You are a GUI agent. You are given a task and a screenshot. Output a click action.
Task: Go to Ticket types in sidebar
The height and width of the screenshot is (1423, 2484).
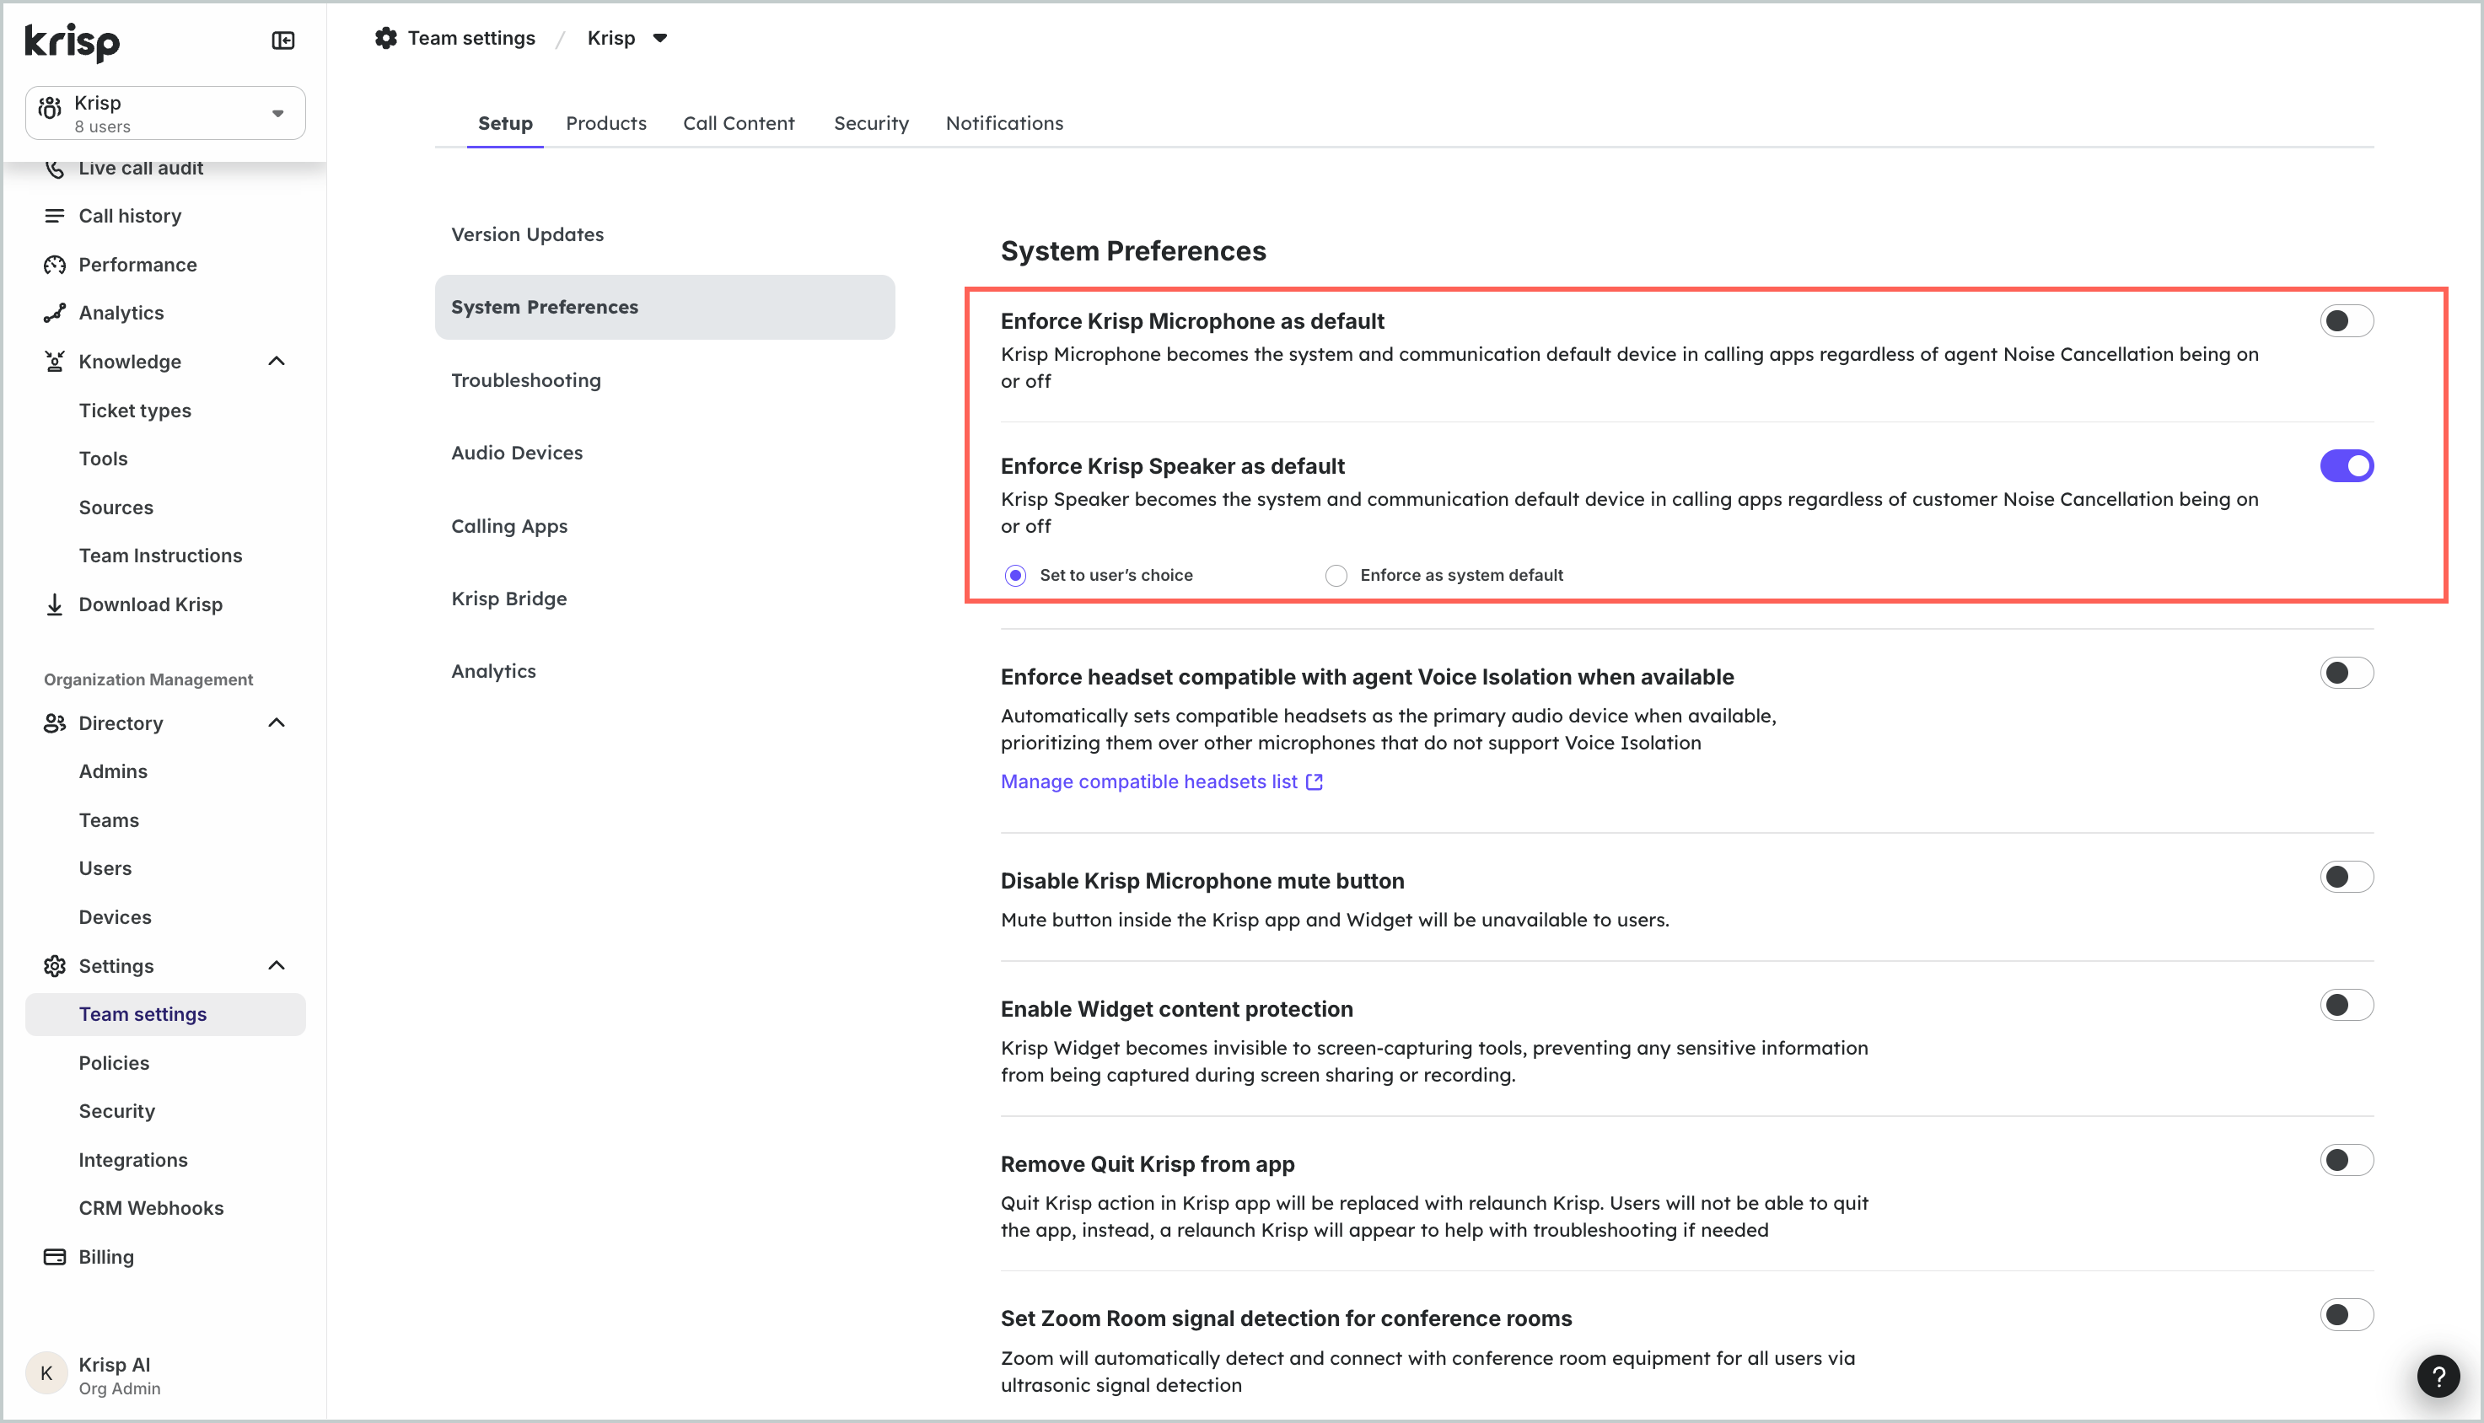point(135,411)
